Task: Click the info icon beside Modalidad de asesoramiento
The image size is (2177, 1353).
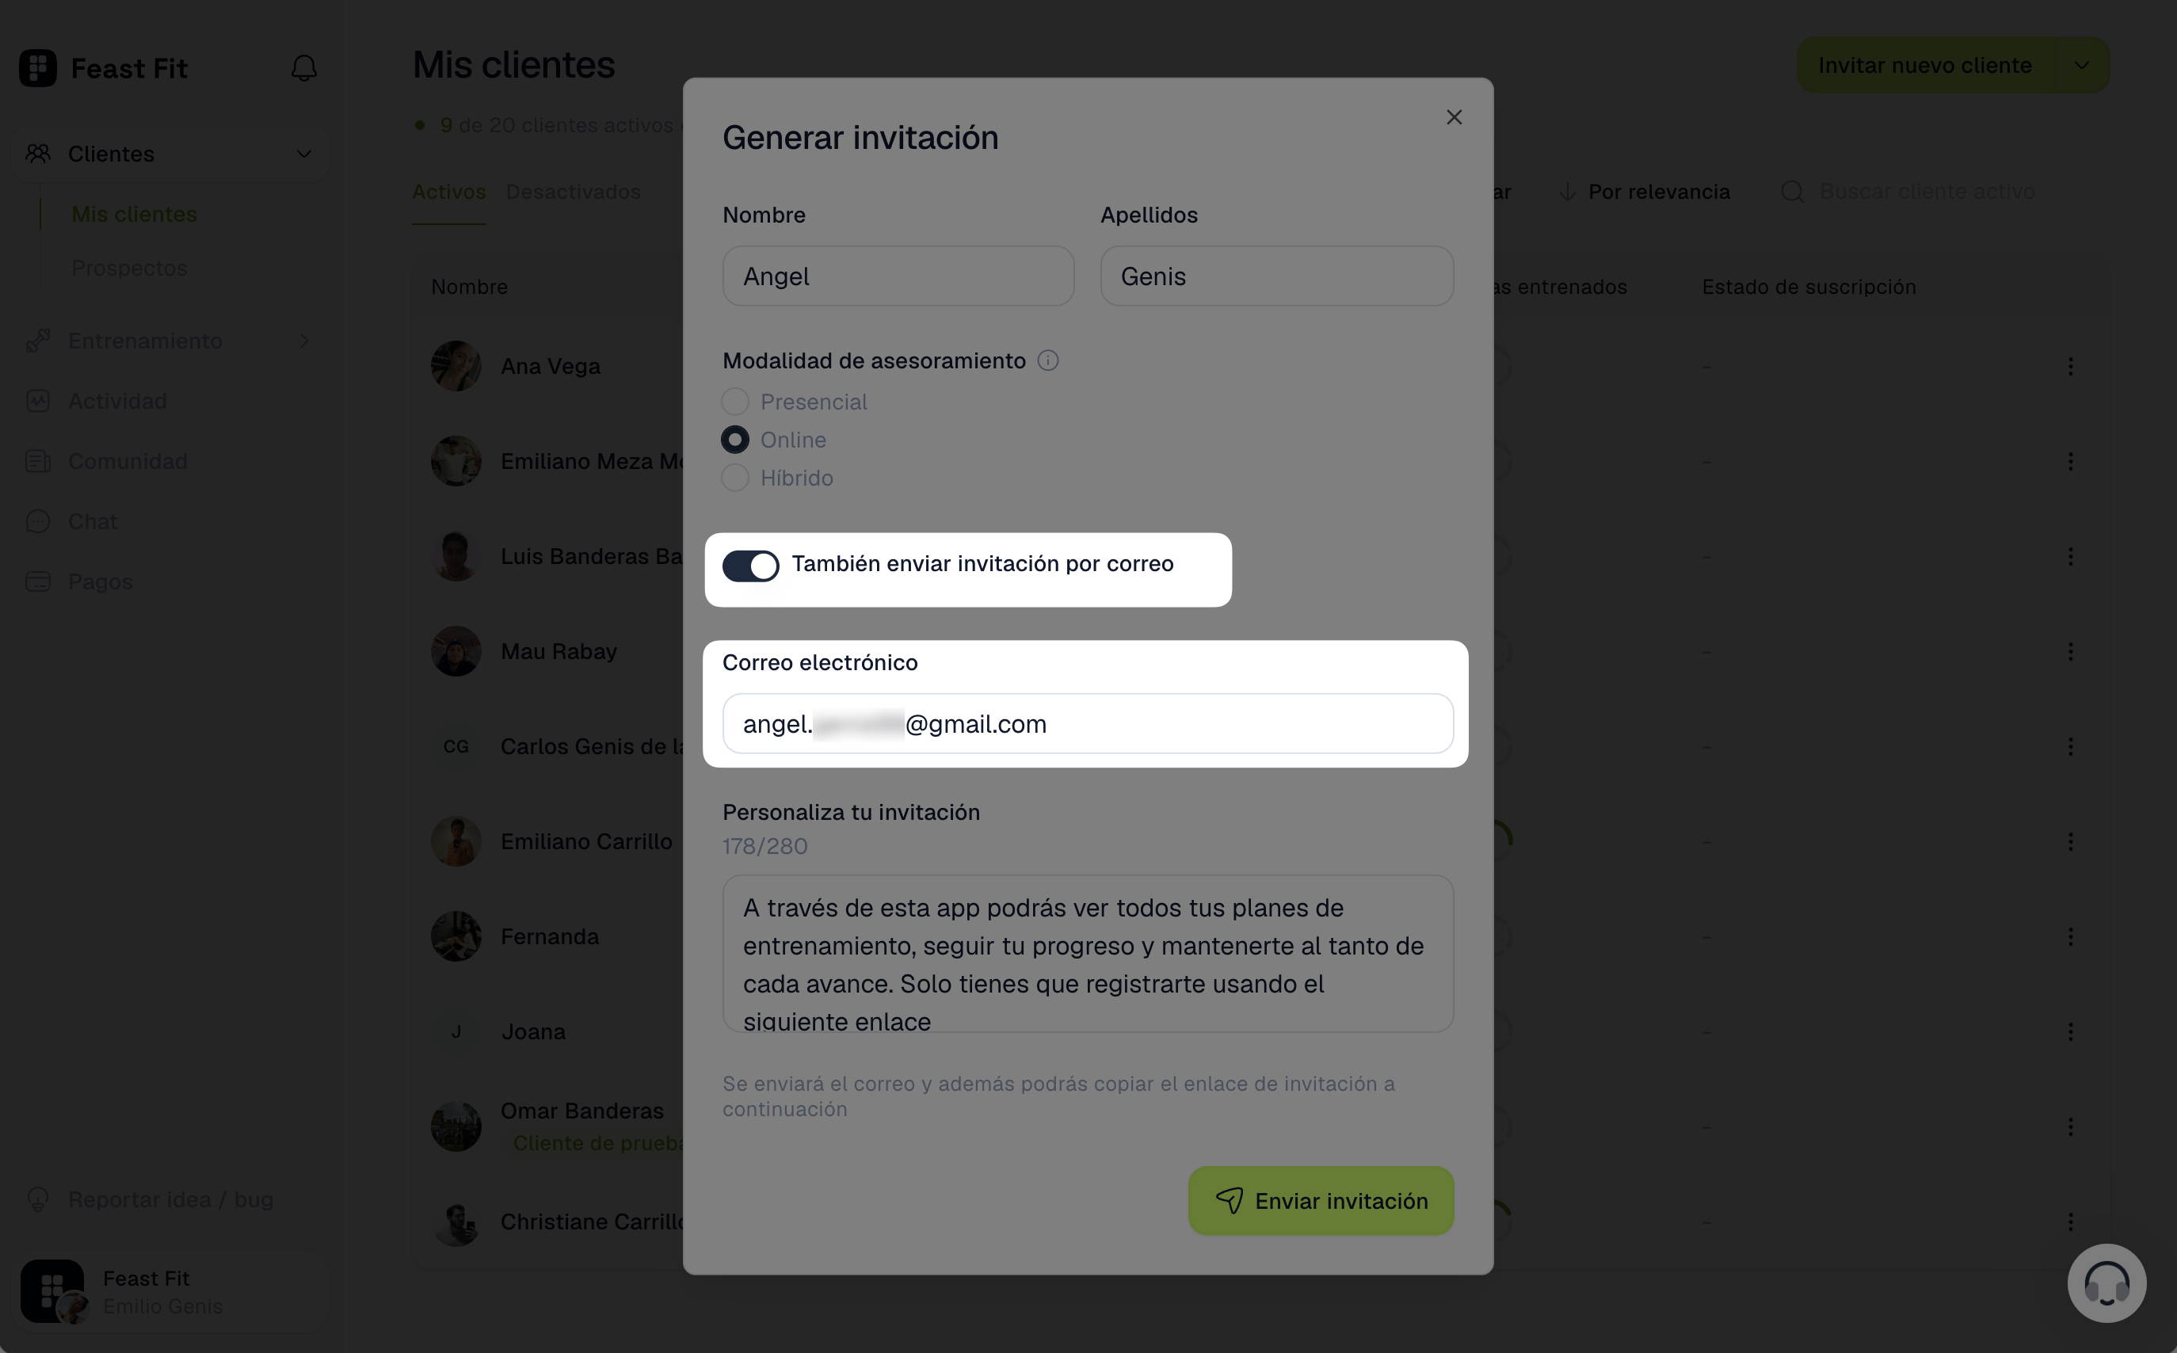Action: click(x=1048, y=360)
